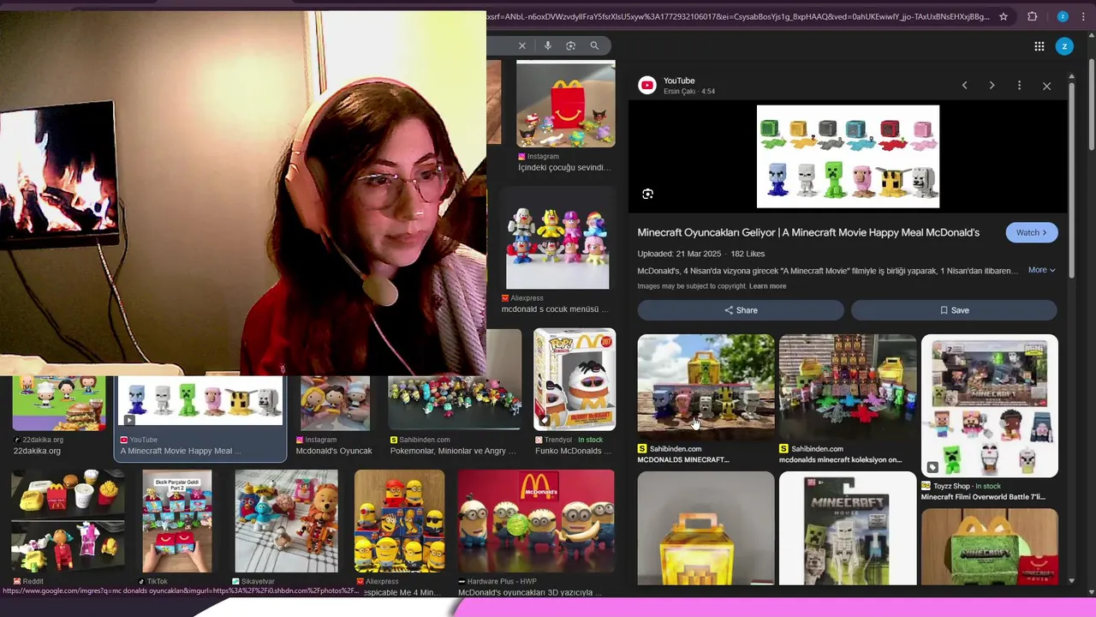Open the Minecraft toys preview image
Image resolution: width=1096 pixels, height=617 pixels.
[848, 157]
